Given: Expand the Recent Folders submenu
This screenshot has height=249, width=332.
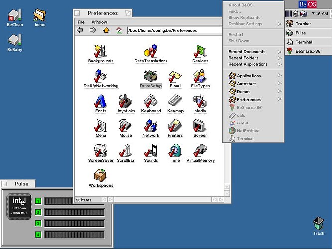Looking at the screenshot, I should [253, 58].
